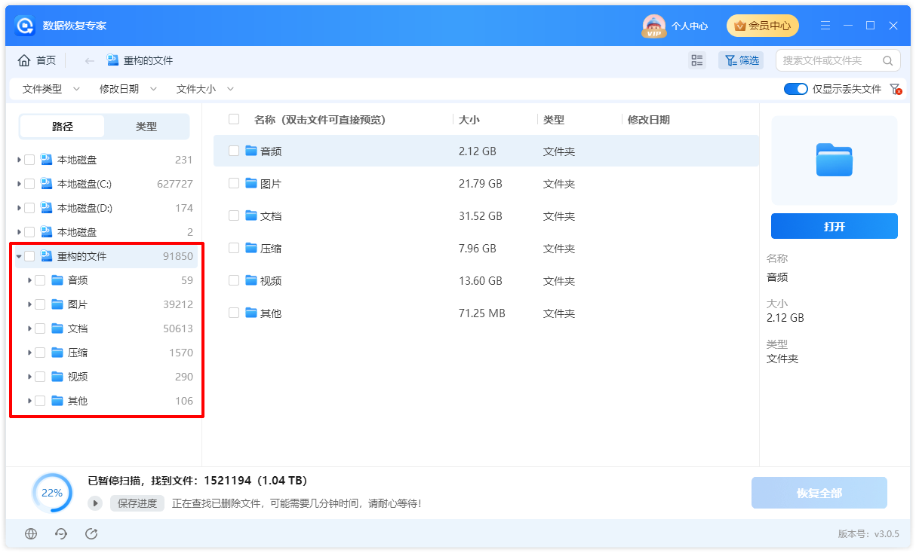Click the refresh-check icon at bottom left

[x=91, y=533]
